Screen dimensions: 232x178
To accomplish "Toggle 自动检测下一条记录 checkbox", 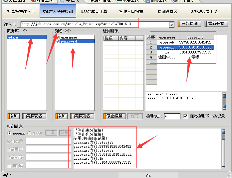I will tap(185, 116).
